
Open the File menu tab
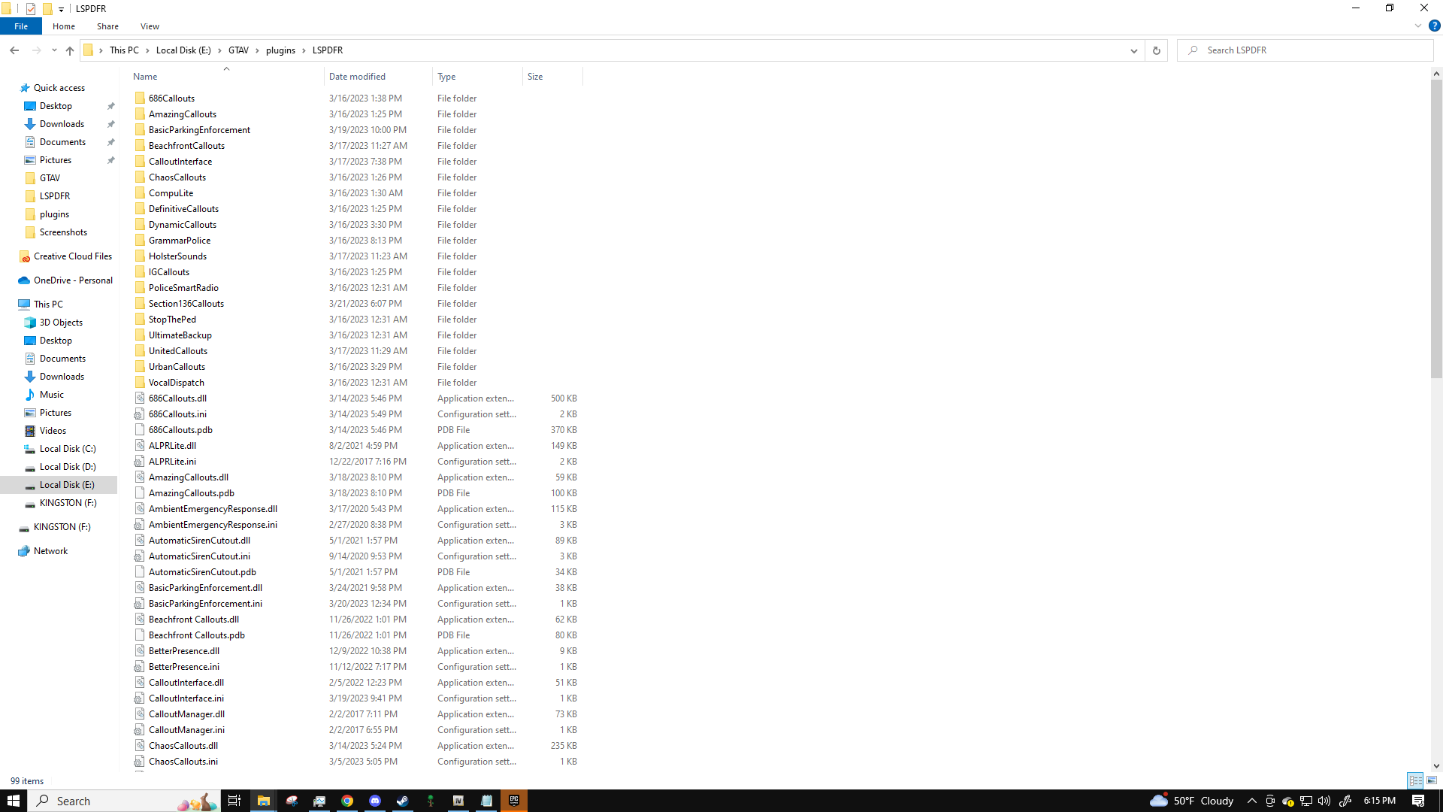tap(21, 26)
